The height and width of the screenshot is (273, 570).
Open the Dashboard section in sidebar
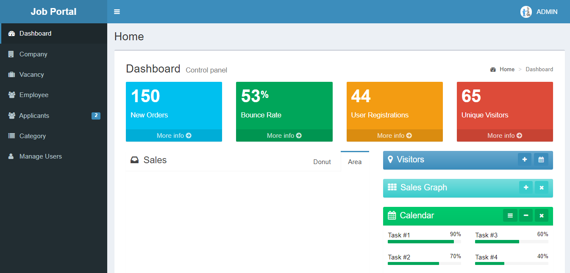click(35, 33)
